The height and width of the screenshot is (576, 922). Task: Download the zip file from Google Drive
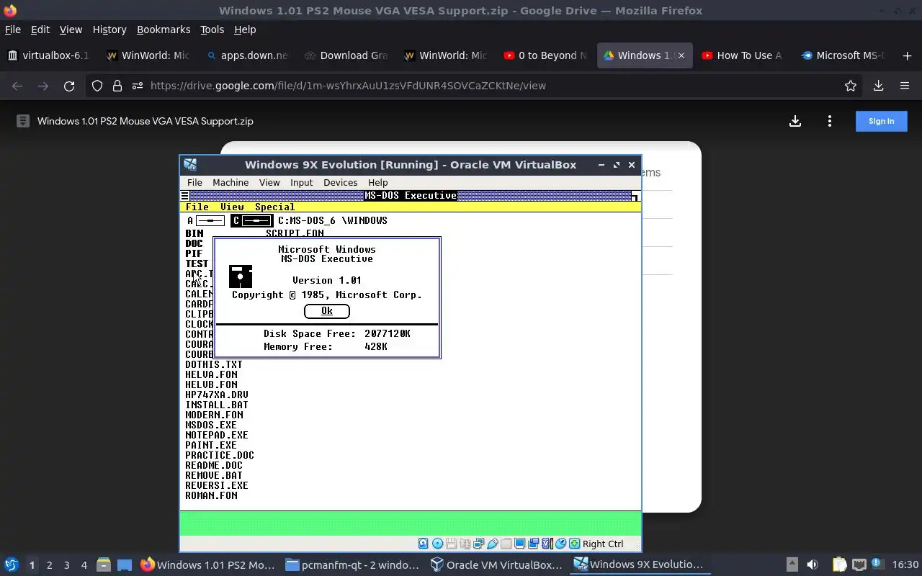pos(795,121)
